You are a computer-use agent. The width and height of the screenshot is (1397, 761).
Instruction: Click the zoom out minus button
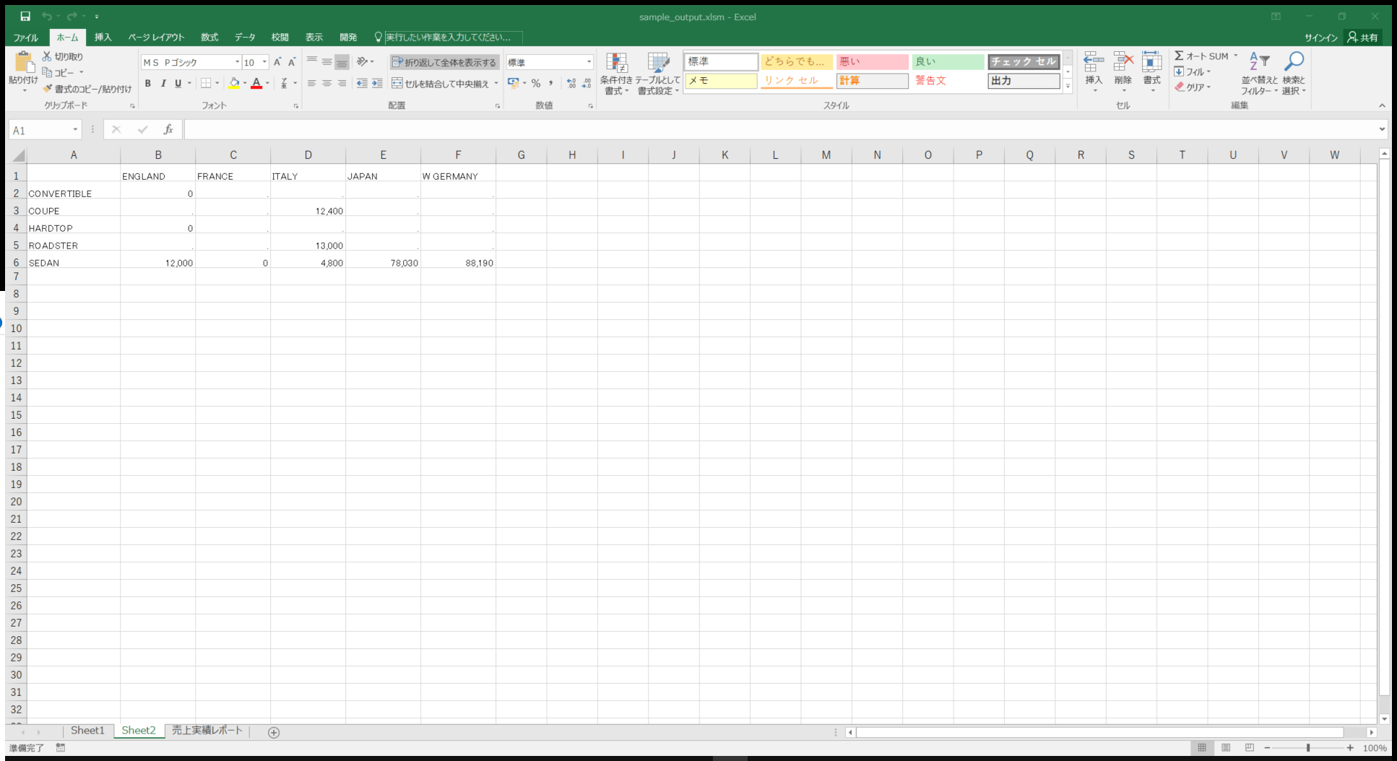[1267, 748]
